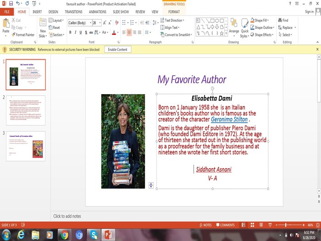
Task: Click Enable Content button
Action: [117, 50]
